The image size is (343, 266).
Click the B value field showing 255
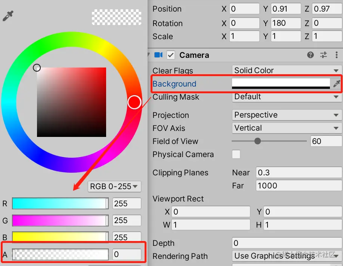tap(127, 237)
